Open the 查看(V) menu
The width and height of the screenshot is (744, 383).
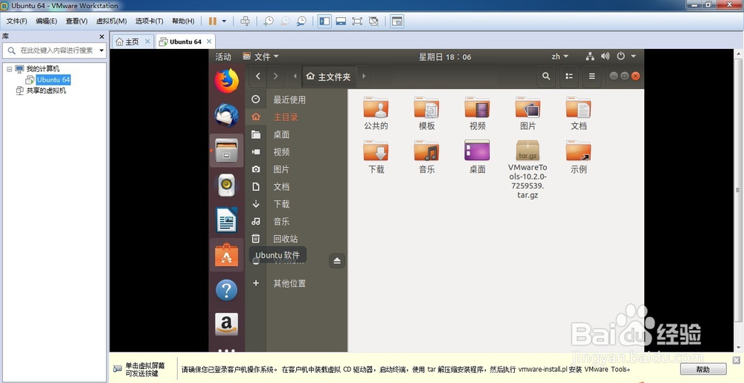click(77, 22)
